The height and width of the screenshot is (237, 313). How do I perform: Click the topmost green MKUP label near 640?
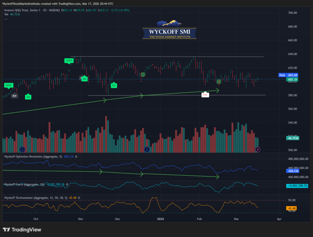click(x=69, y=60)
